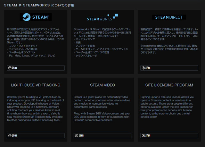Click the 'クラウドストレージ' list item
Image resolution: width=205 pixels, height=147 pixels.
click(x=86, y=56)
